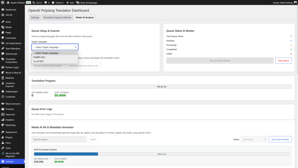This screenshot has height=168, width=298.
Task: Open Plugins icon in sidebar
Action: coord(3,137)
